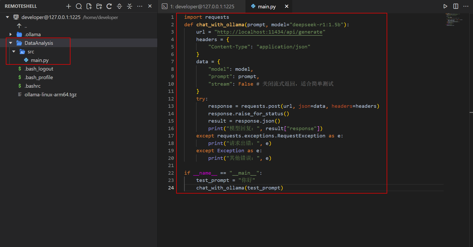Create a new folder on remote host
This screenshot has height=247, width=473.
click(99, 6)
